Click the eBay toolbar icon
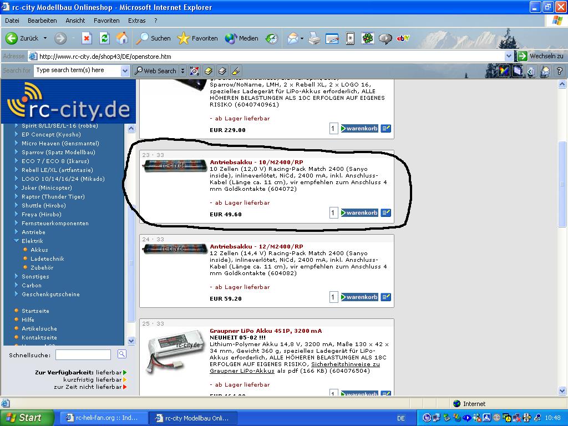This screenshot has height=426, width=568. 403,38
